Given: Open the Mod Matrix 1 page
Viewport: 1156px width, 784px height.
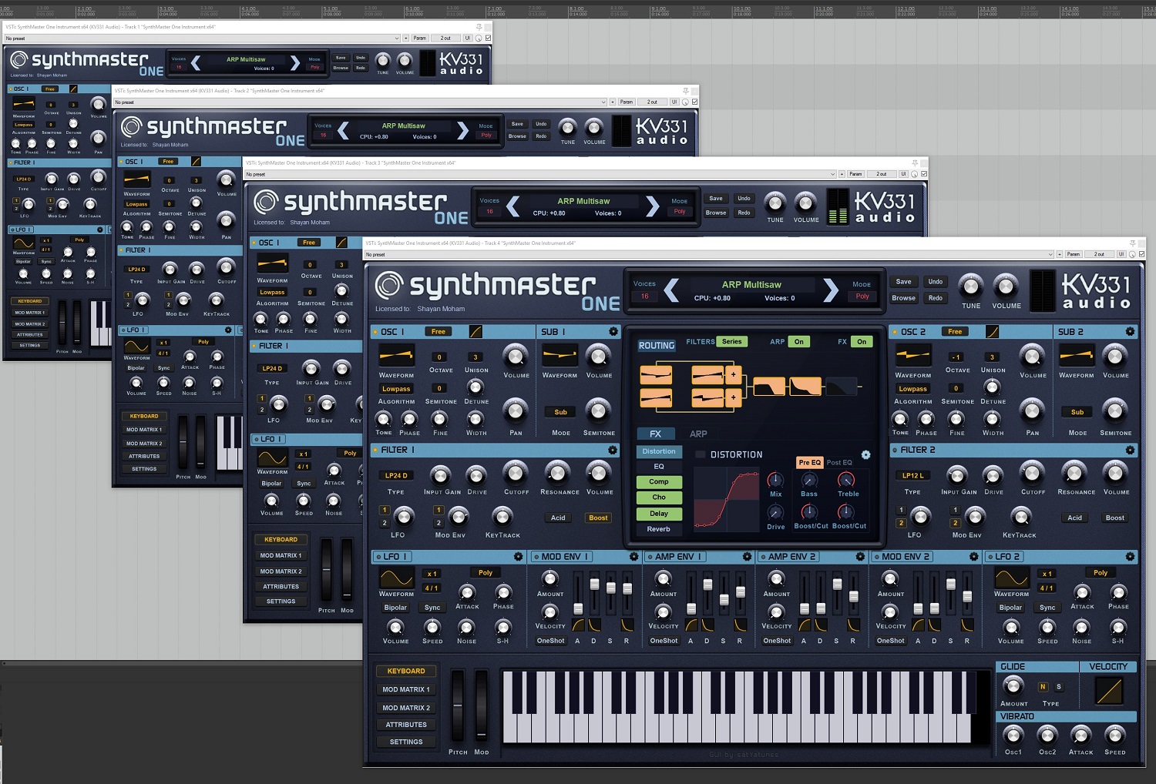Looking at the screenshot, I should pos(406,690).
